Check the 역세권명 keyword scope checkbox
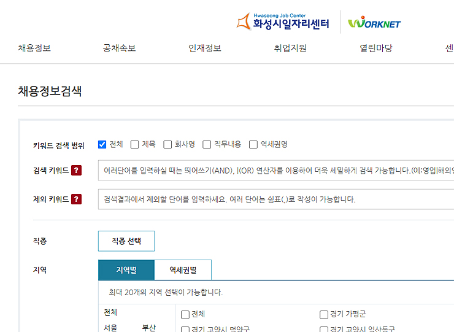Screen dimensions: 454x332 coord(253,145)
